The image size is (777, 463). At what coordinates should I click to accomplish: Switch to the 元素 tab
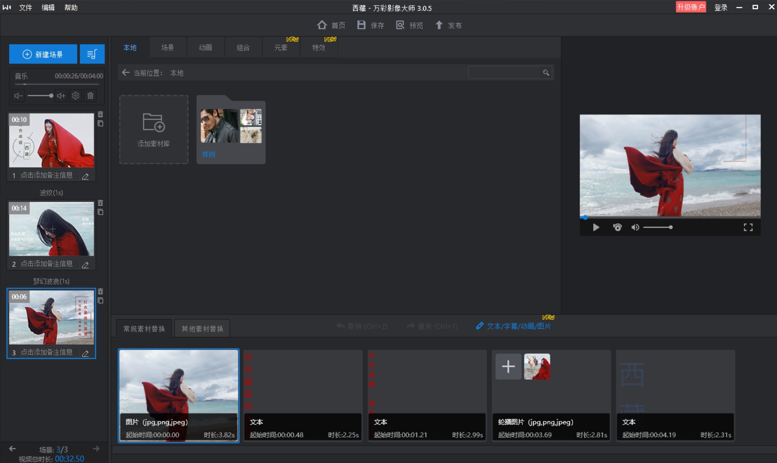click(x=281, y=48)
